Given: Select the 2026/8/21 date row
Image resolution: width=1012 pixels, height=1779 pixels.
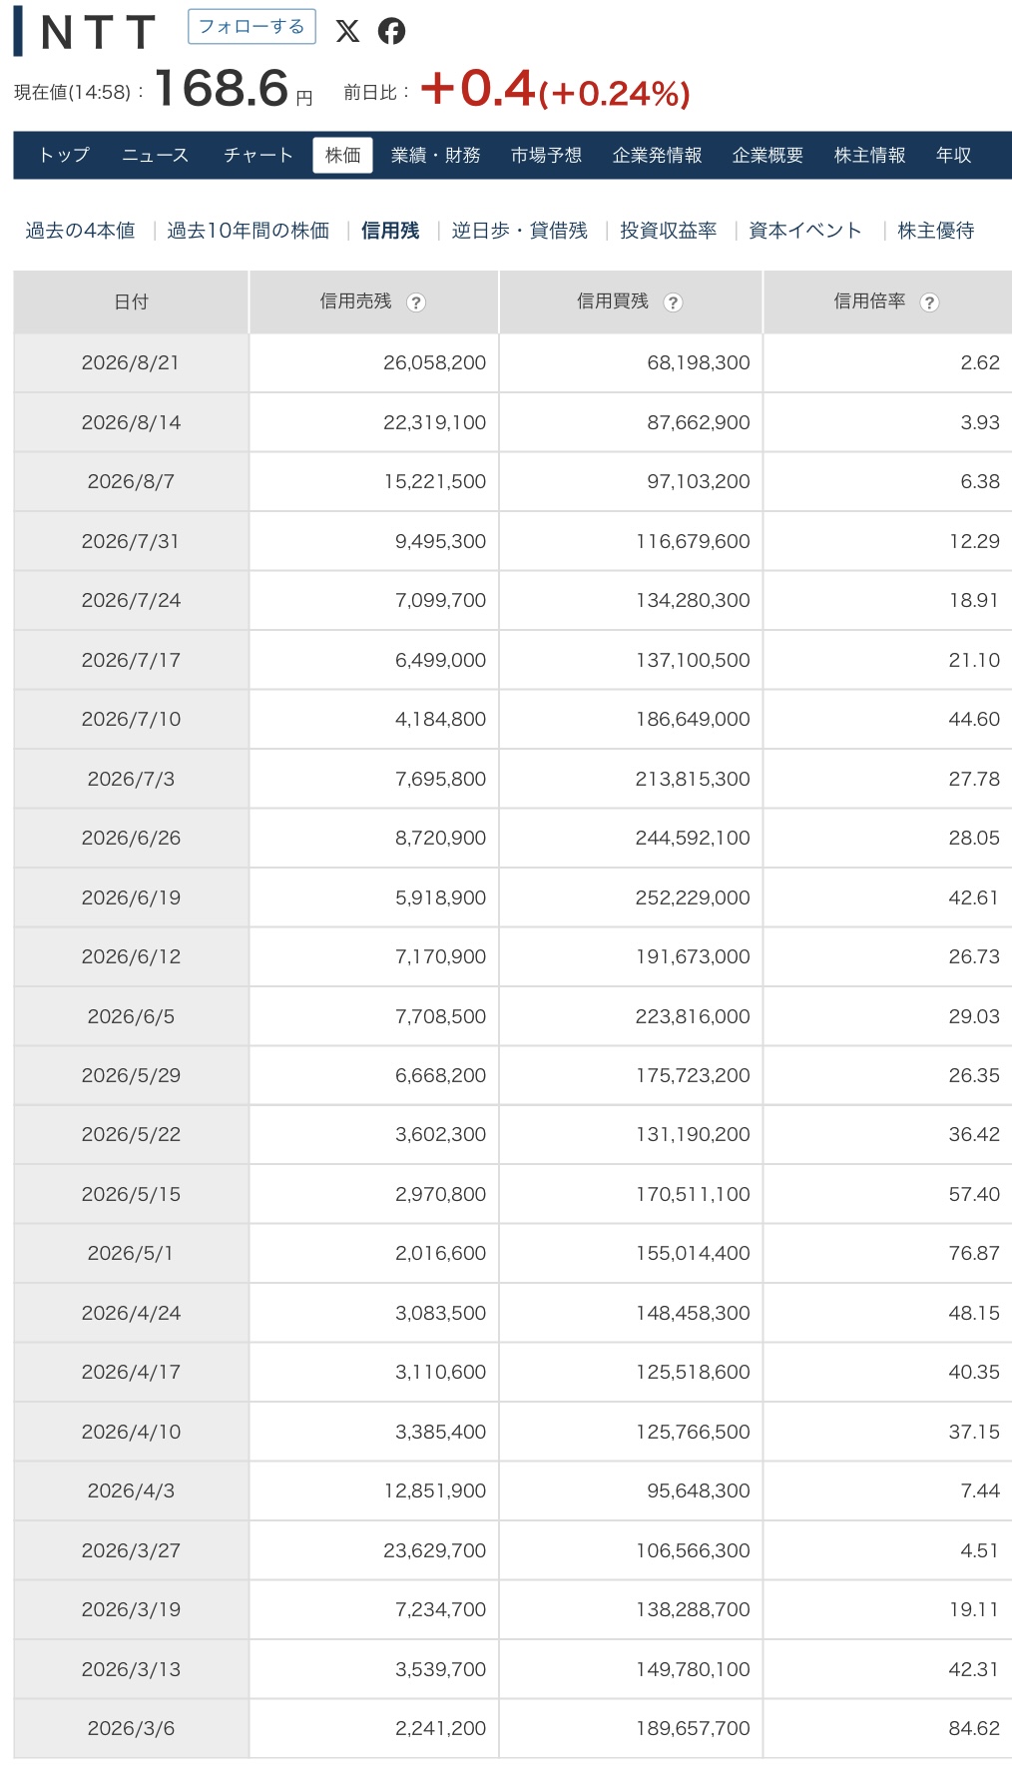Looking at the screenshot, I should [512, 362].
